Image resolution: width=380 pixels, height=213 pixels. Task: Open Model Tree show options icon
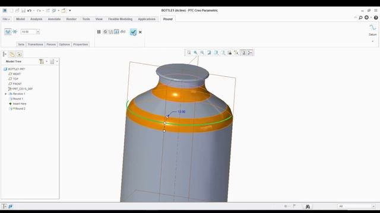coord(52,62)
